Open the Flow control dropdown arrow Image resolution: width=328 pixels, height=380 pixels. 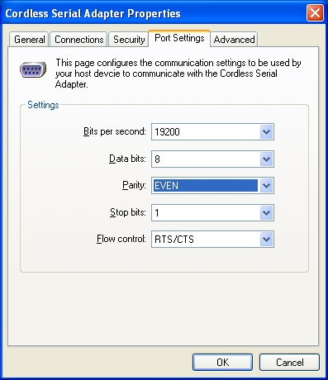[266, 240]
